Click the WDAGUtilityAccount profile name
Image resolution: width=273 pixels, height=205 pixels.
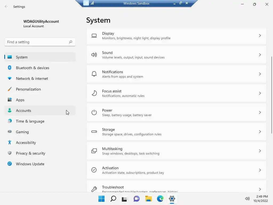[x=41, y=21]
